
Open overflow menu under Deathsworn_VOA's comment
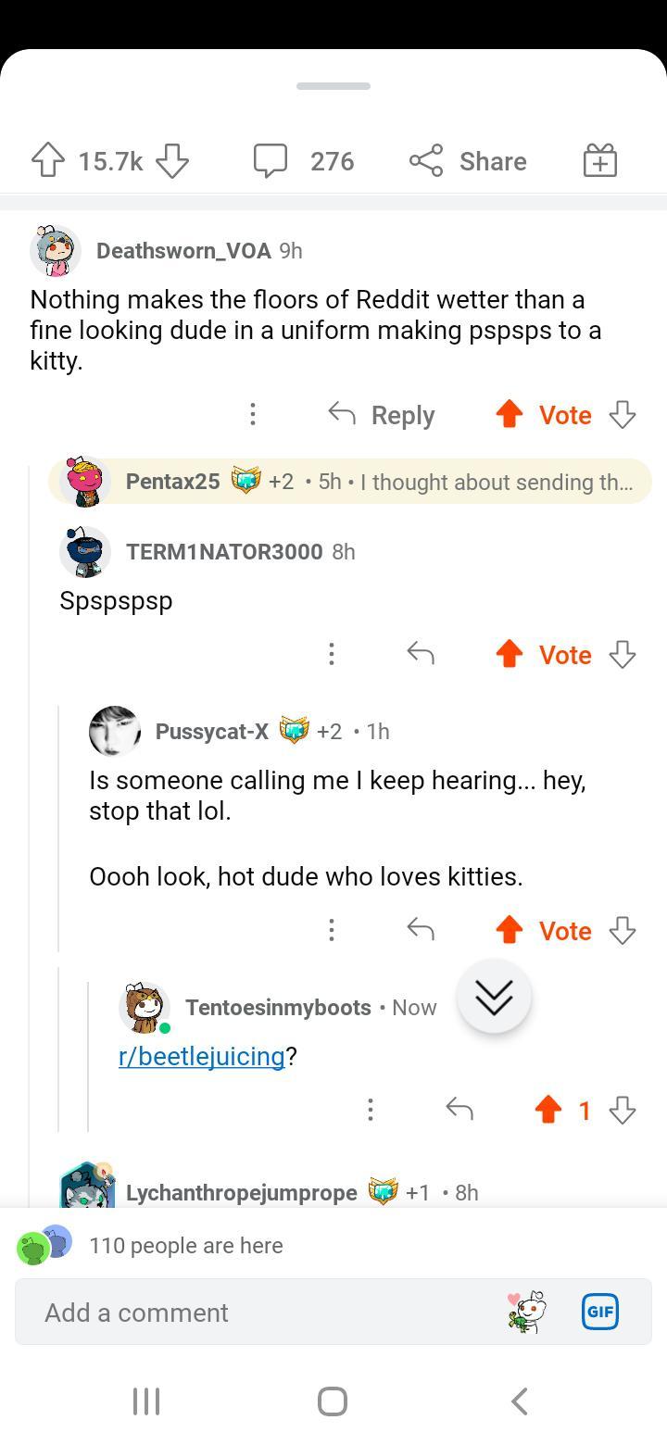[252, 414]
